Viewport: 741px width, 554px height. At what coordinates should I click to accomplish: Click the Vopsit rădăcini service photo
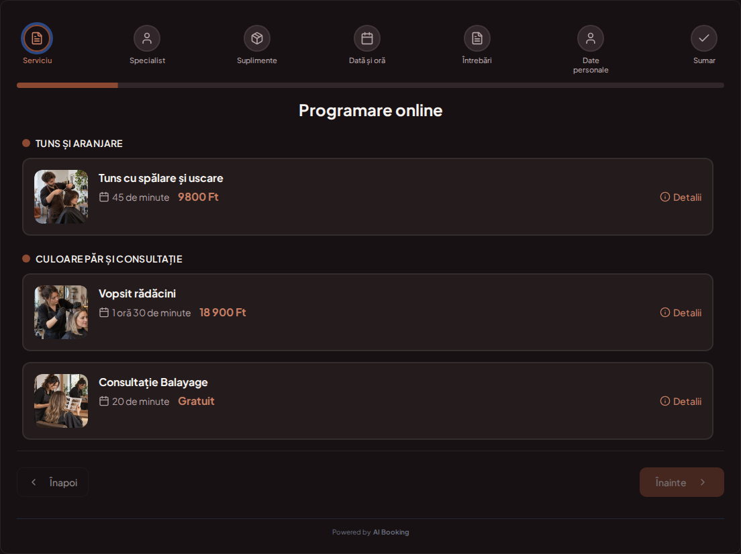coord(61,312)
